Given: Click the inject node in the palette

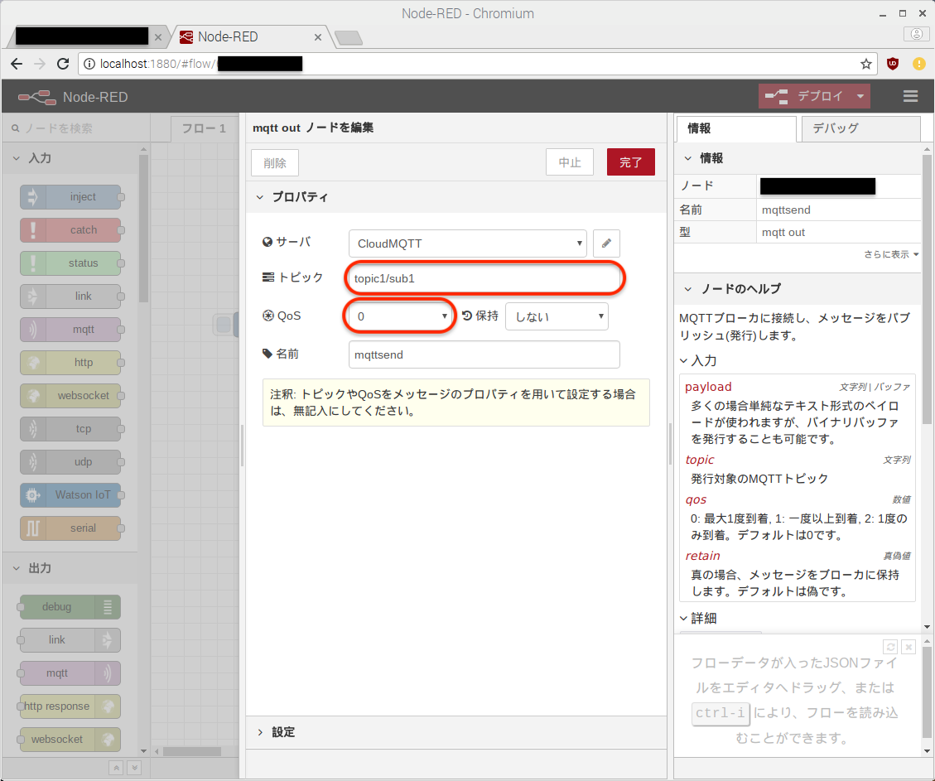Looking at the screenshot, I should (70, 197).
